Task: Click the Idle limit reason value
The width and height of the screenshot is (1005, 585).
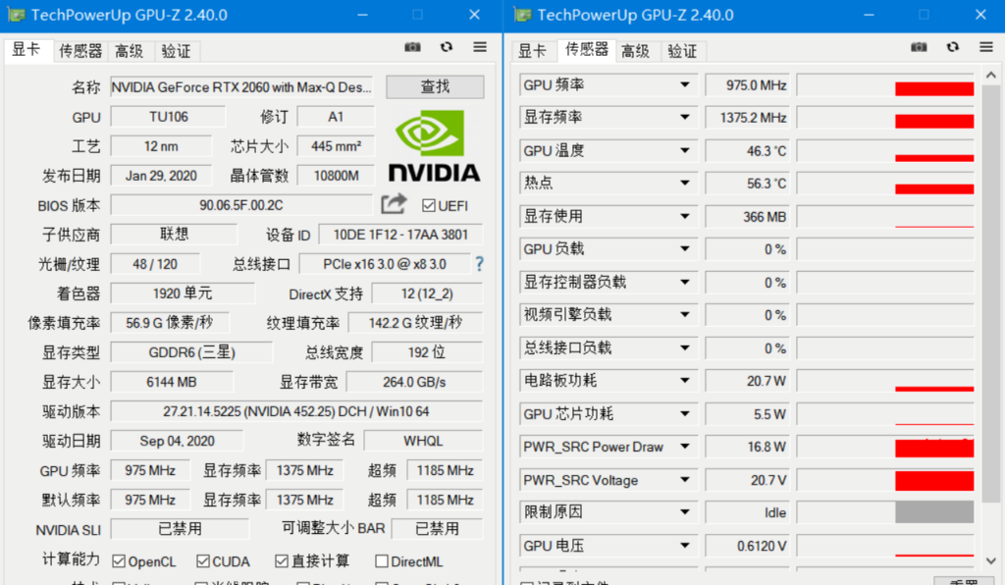Action: click(x=747, y=512)
